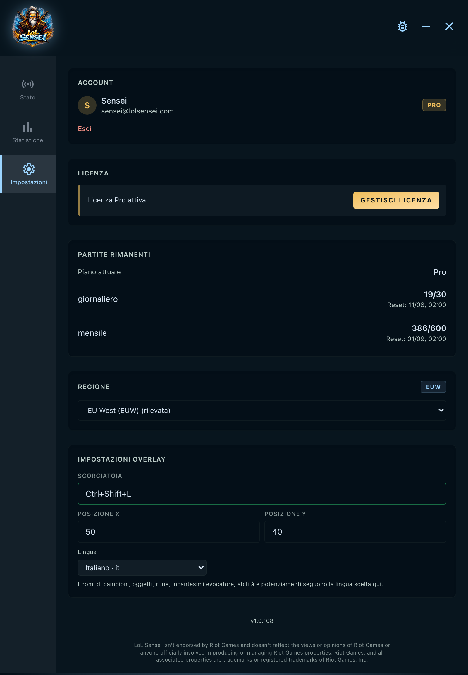Expand the EU West region dropdown
468x675 pixels.
(262, 410)
